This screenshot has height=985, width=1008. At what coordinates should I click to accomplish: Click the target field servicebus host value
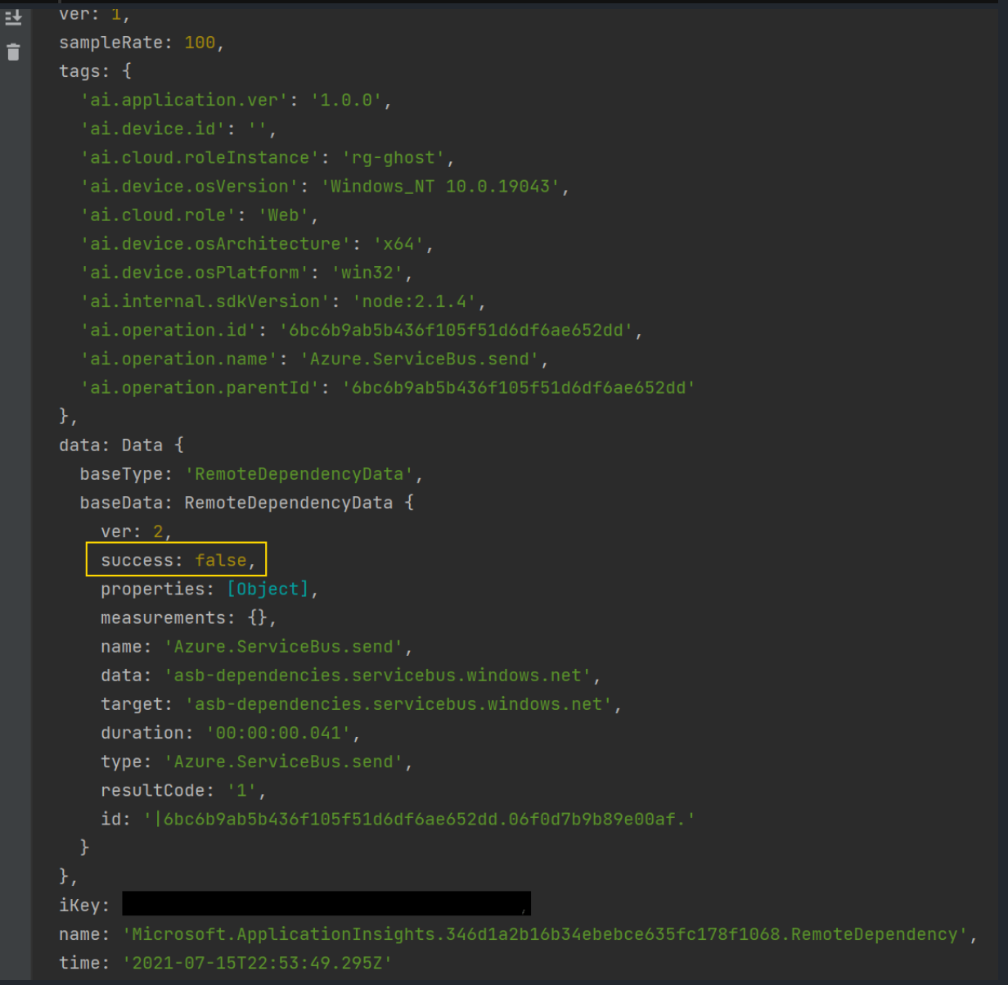(x=398, y=704)
